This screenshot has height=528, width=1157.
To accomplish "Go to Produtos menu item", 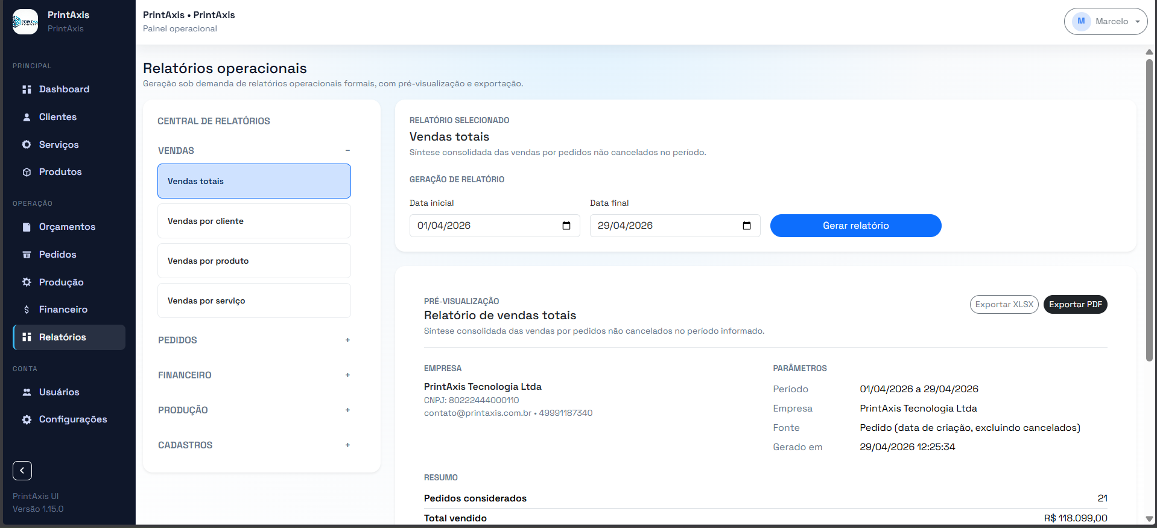I will (x=69, y=172).
